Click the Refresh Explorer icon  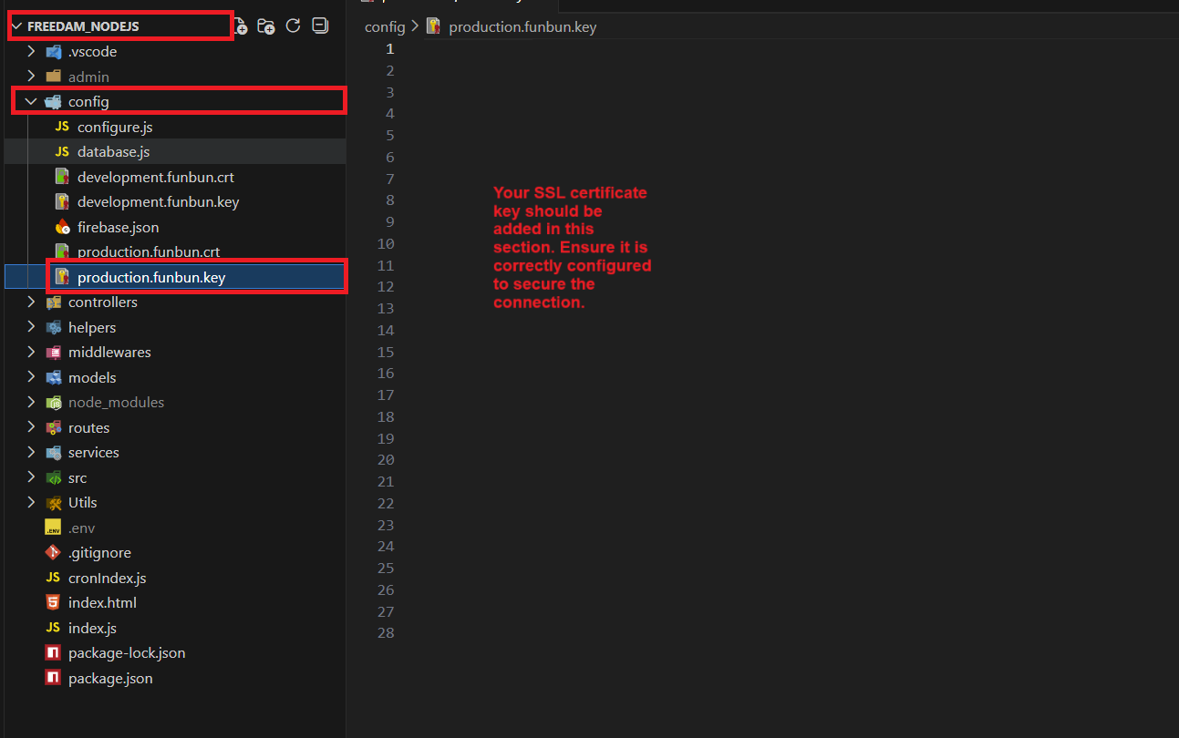[293, 26]
